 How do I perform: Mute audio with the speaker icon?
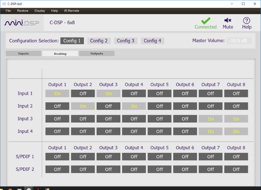[228, 20]
